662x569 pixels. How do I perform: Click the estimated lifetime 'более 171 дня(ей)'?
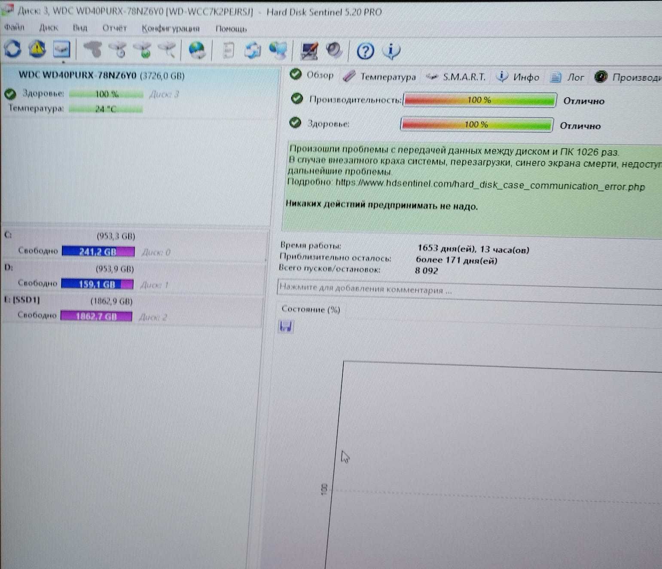pyautogui.click(x=456, y=260)
